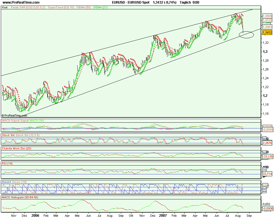Open SuperTrend (0,9 10) indicator label
The height and width of the screenshot is (220, 275).
pyautogui.click(x=61, y=7)
